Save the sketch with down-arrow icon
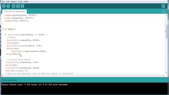 pos(22,6)
